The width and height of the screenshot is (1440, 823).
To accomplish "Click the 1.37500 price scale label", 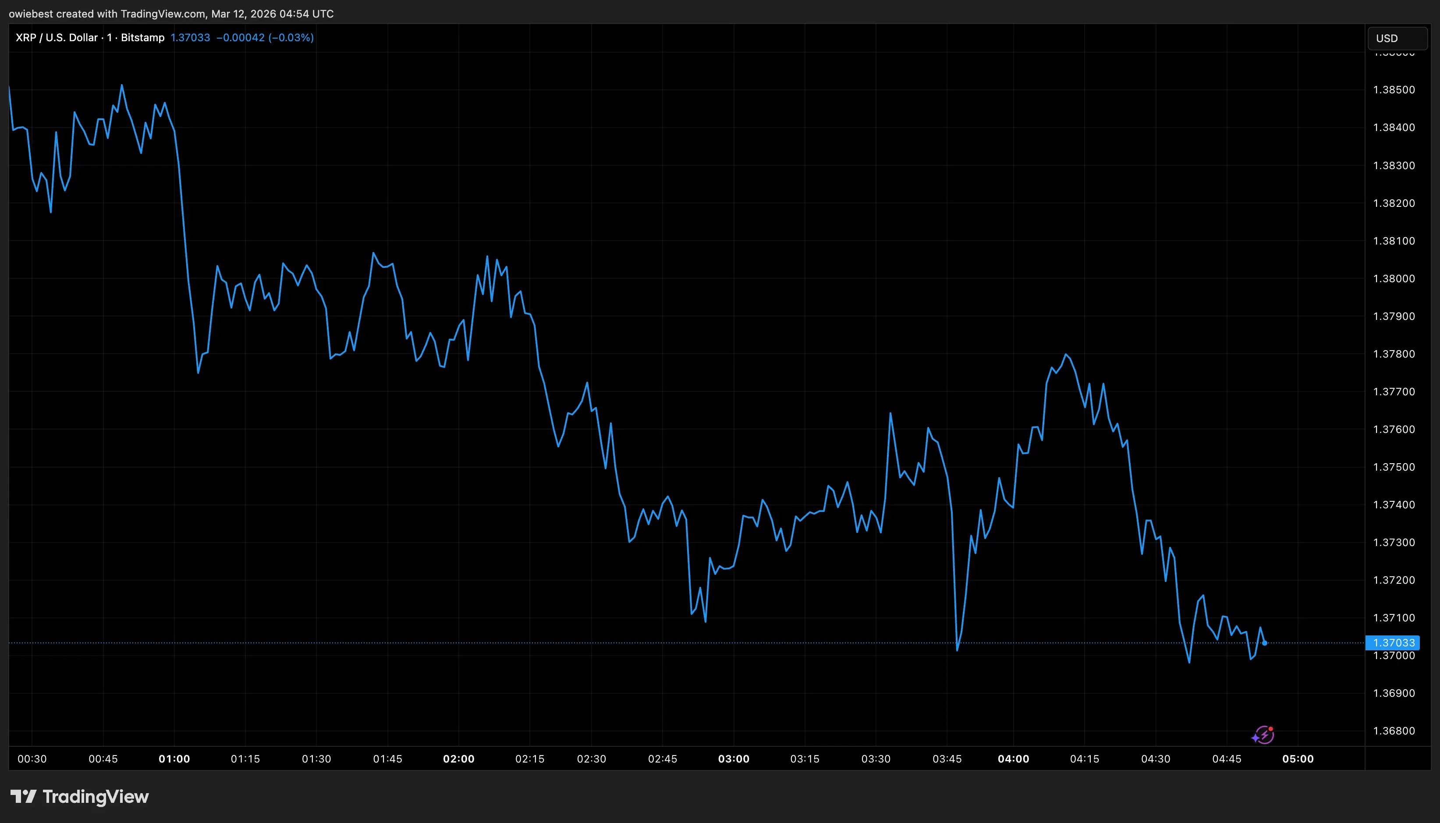I will (1394, 467).
